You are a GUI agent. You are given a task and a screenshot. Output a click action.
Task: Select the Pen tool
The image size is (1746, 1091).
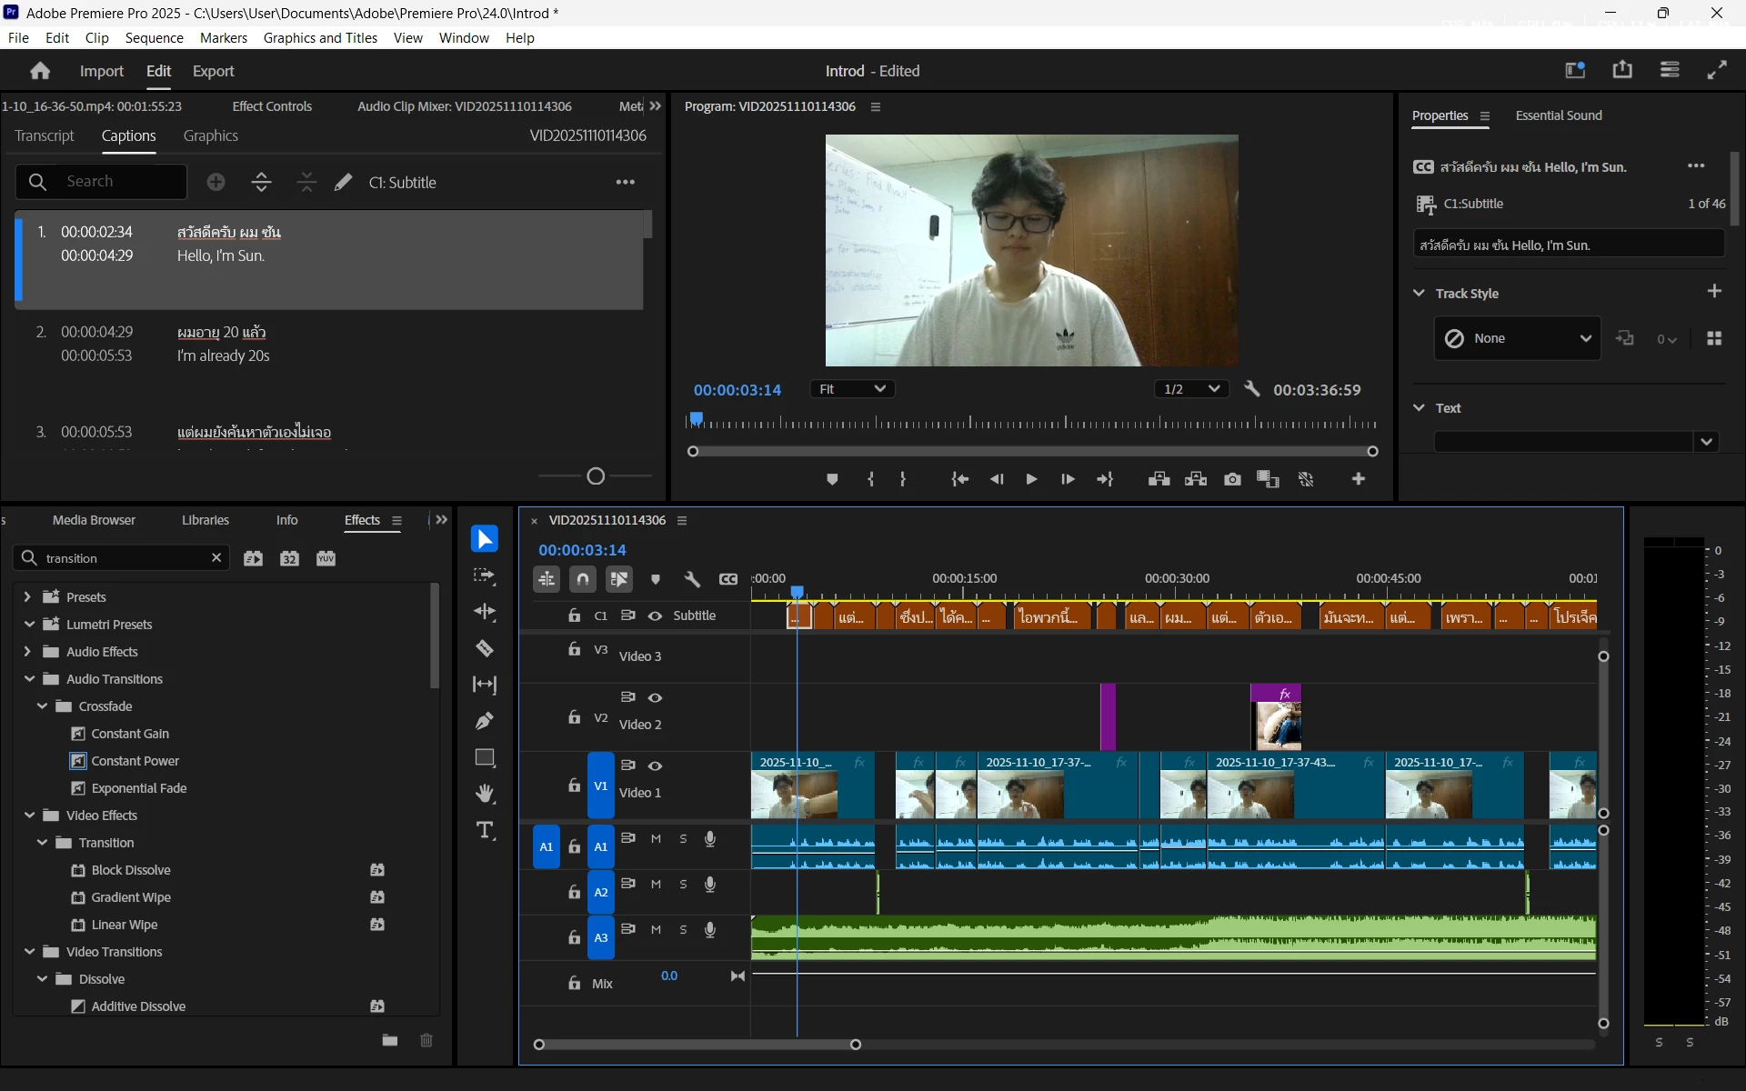pos(485,721)
